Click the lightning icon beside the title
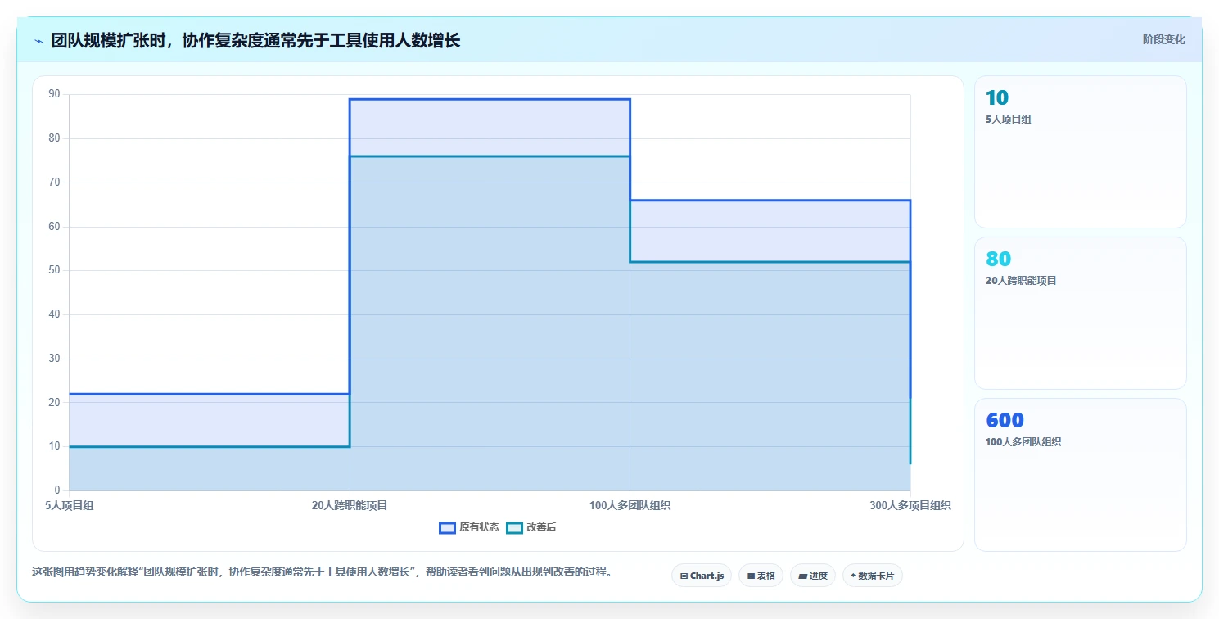The image size is (1219, 619). 38,41
